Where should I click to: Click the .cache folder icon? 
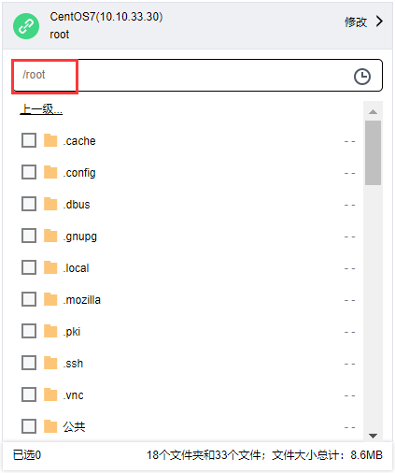click(50, 140)
